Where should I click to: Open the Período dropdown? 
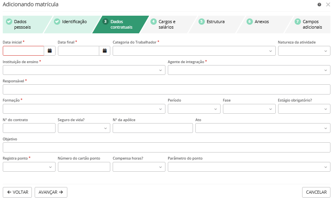[194, 109]
